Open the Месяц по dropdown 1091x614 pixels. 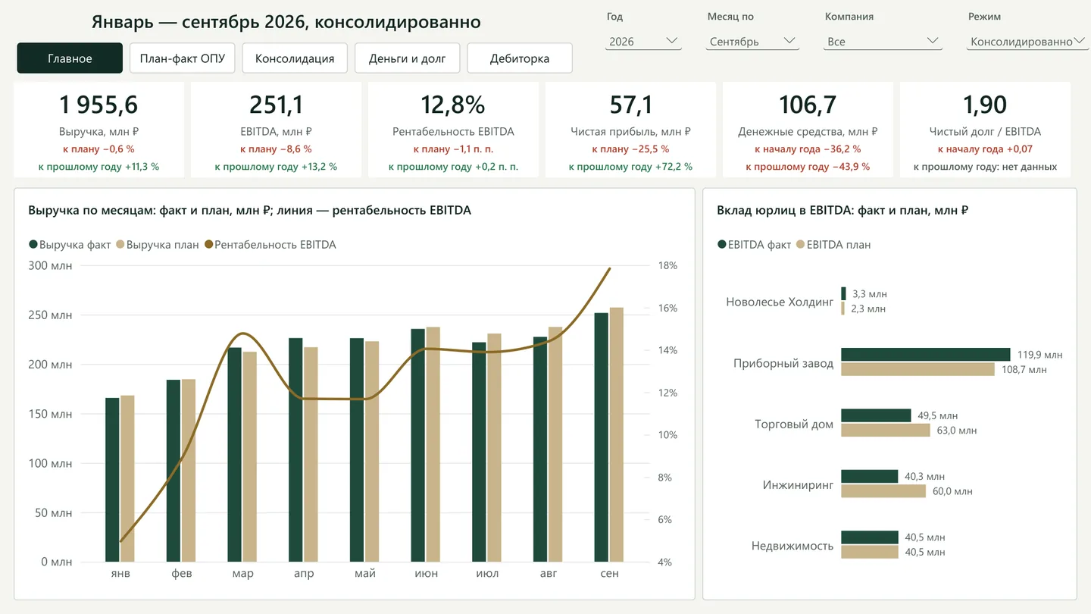tap(752, 42)
